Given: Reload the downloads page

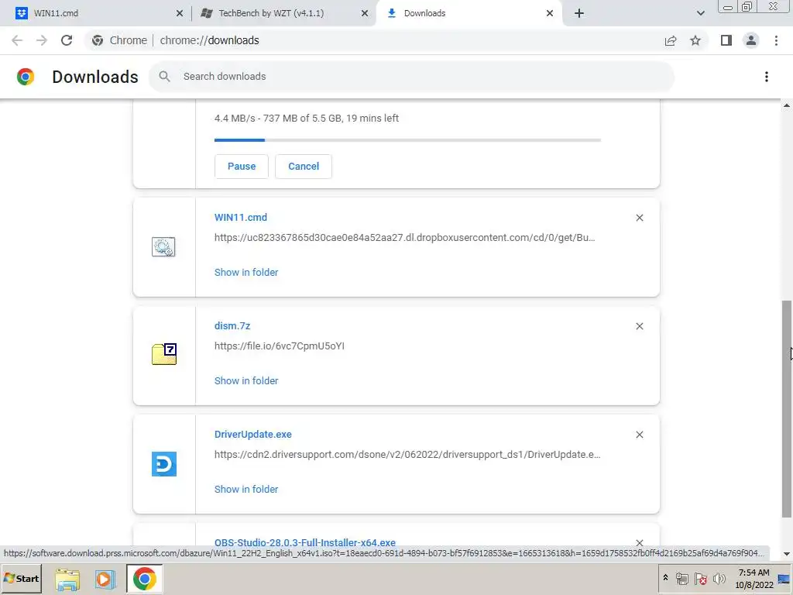Looking at the screenshot, I should tap(67, 40).
